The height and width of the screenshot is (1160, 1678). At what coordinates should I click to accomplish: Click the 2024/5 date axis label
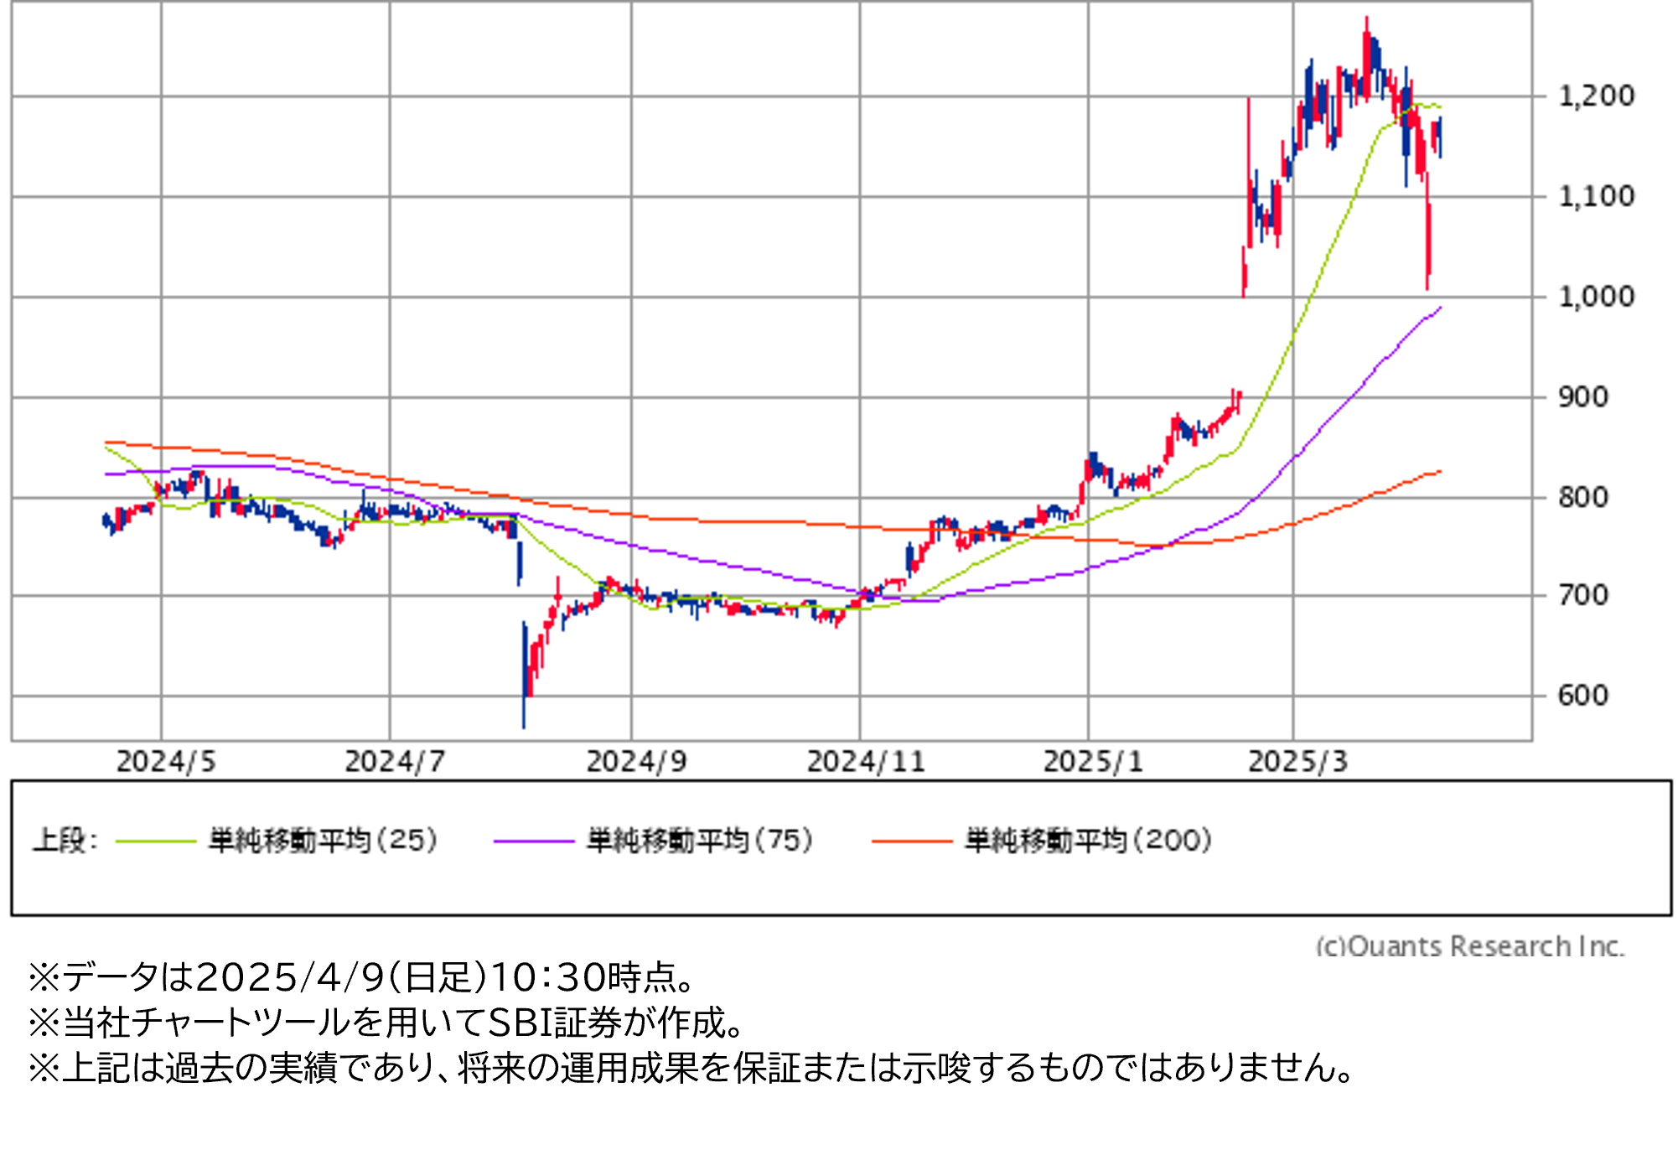[165, 762]
